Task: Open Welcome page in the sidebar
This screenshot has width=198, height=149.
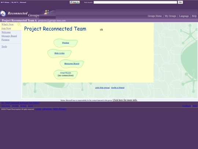Action: tap(6, 32)
